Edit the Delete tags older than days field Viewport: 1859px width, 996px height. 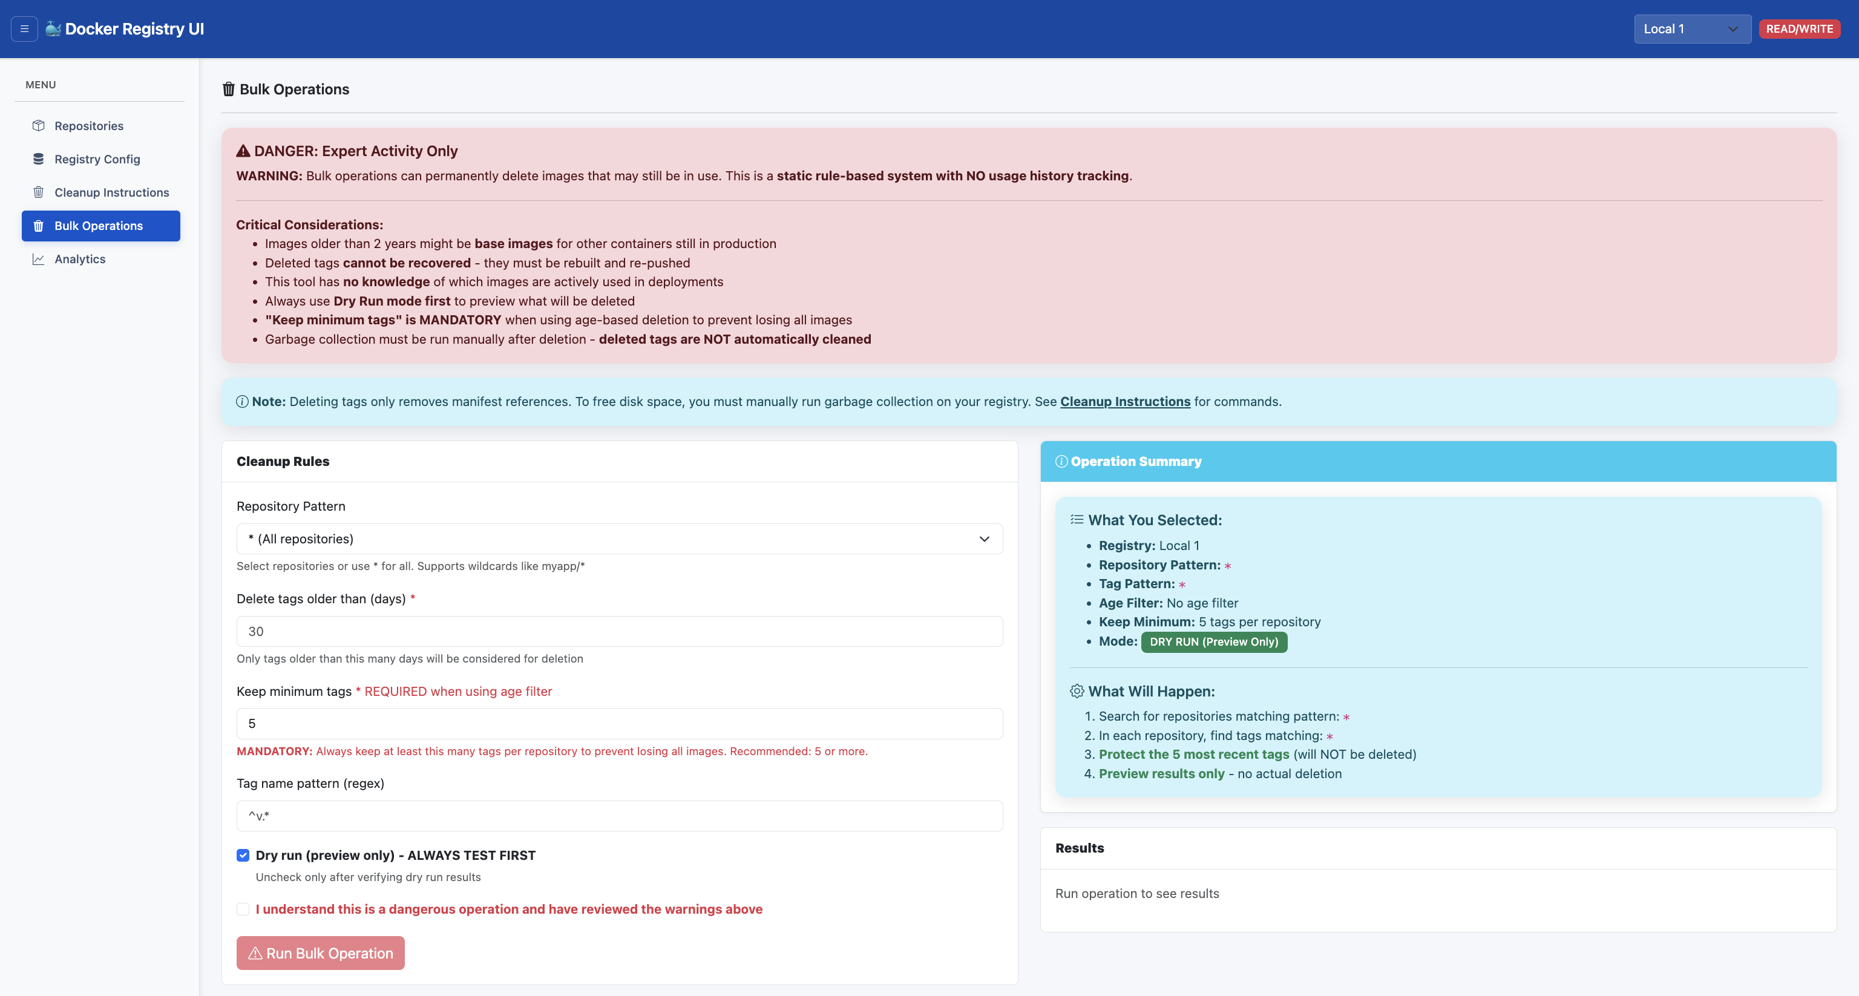click(x=619, y=631)
